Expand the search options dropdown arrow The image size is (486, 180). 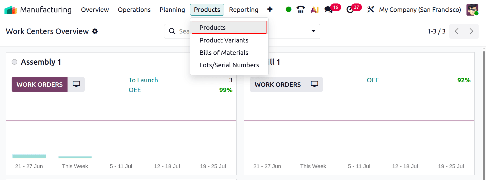313,31
